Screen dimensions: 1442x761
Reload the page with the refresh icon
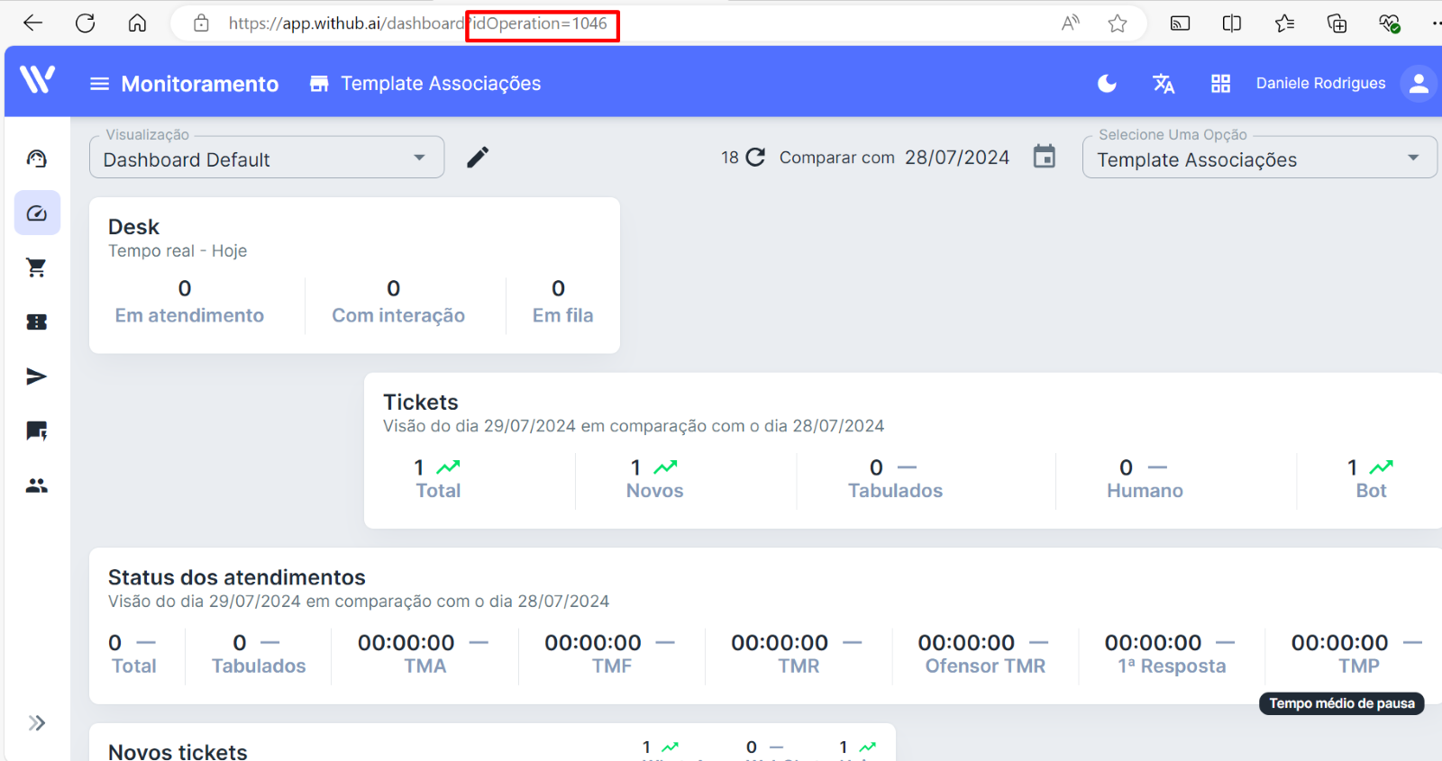pos(86,23)
